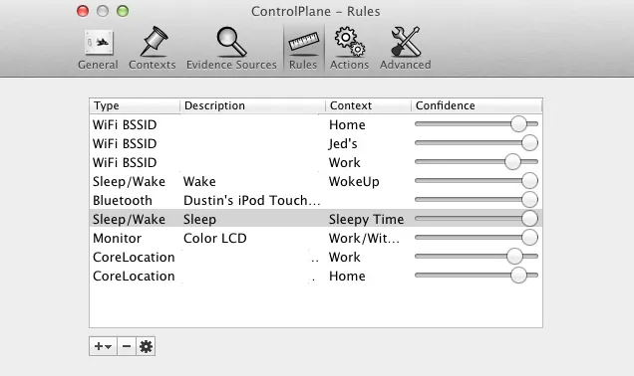Open the Actions gears pane
This screenshot has width=634, height=376.
click(x=349, y=49)
